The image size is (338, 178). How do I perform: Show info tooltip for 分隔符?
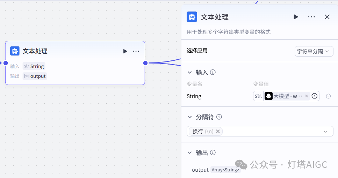[x=219, y=117]
